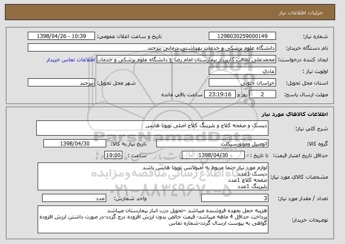The image size is (345, 244).
Task: Select the time field showing 10:00
Action: click(x=113, y=155)
